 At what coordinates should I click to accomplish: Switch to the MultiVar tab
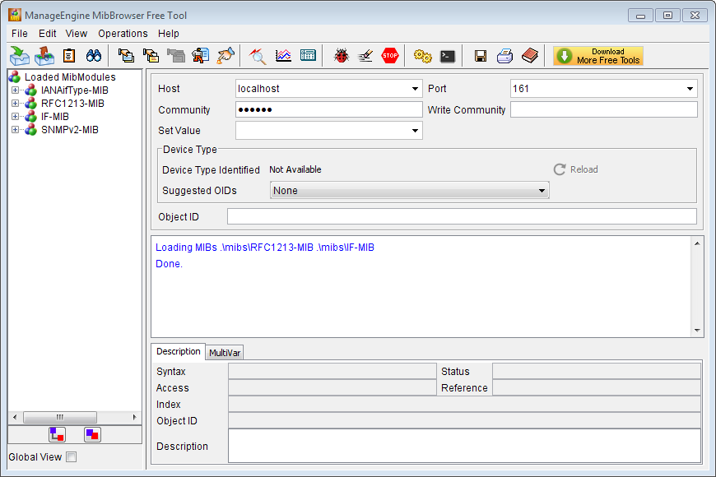click(x=224, y=352)
